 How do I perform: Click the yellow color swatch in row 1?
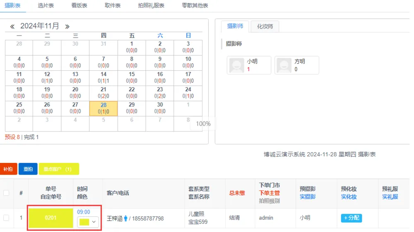pyautogui.click(x=84, y=222)
